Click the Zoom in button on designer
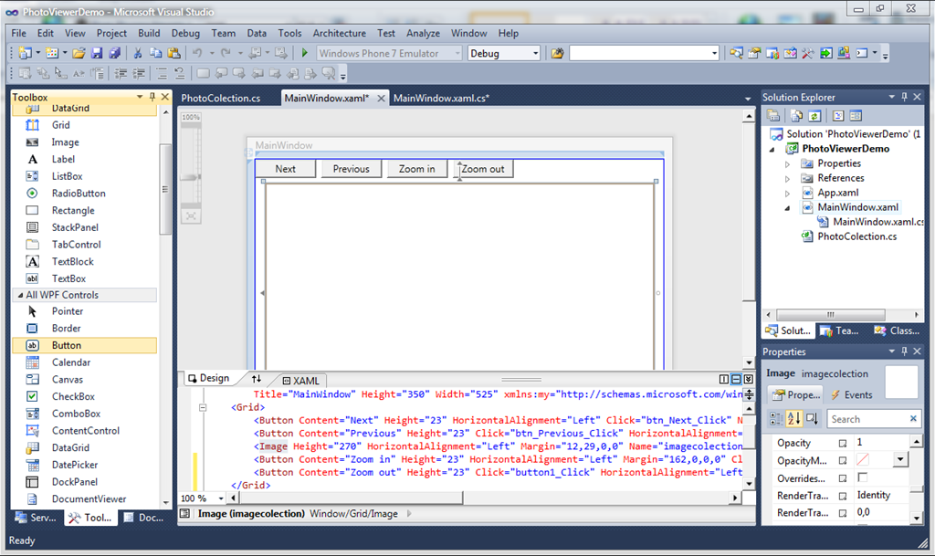 tap(416, 169)
